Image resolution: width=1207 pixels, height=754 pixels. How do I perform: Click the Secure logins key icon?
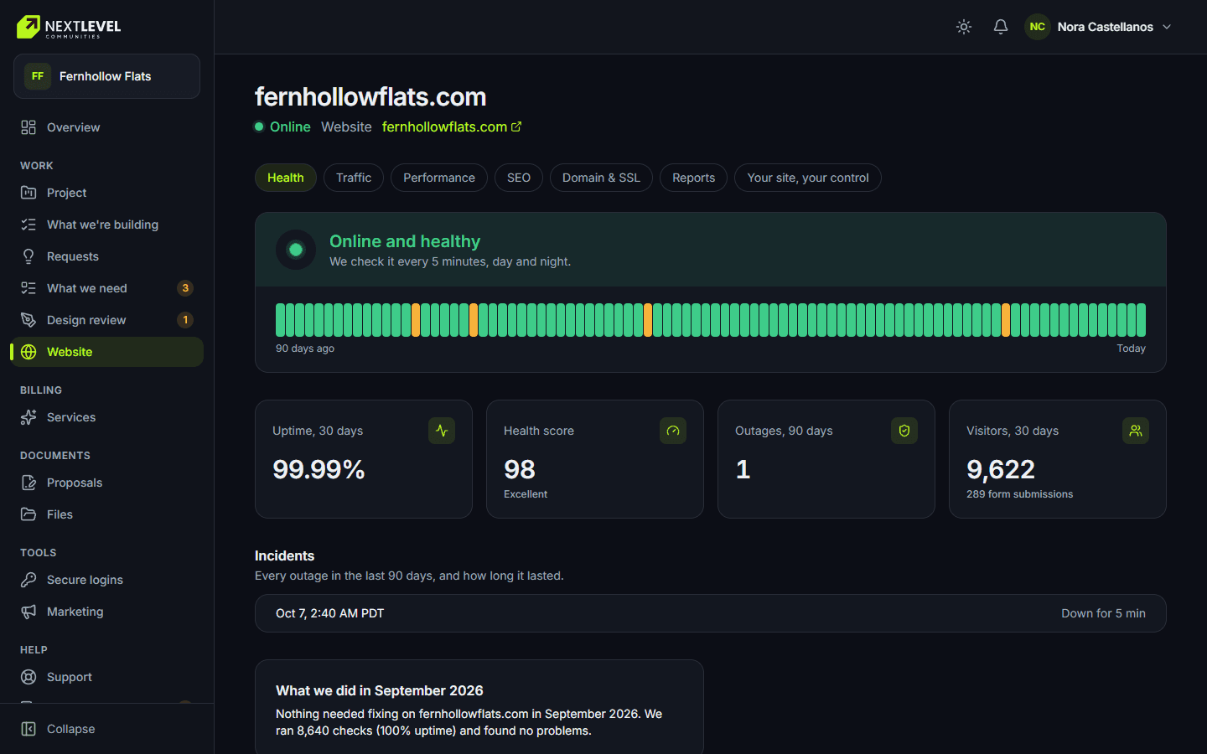point(28,580)
